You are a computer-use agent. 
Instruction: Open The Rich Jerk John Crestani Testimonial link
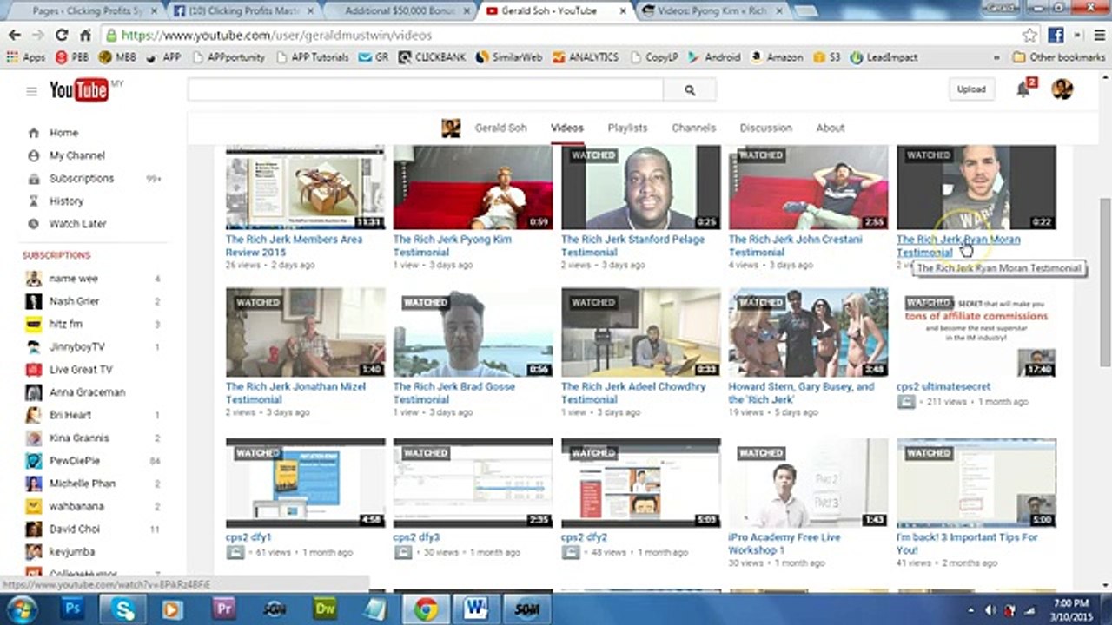pos(796,246)
